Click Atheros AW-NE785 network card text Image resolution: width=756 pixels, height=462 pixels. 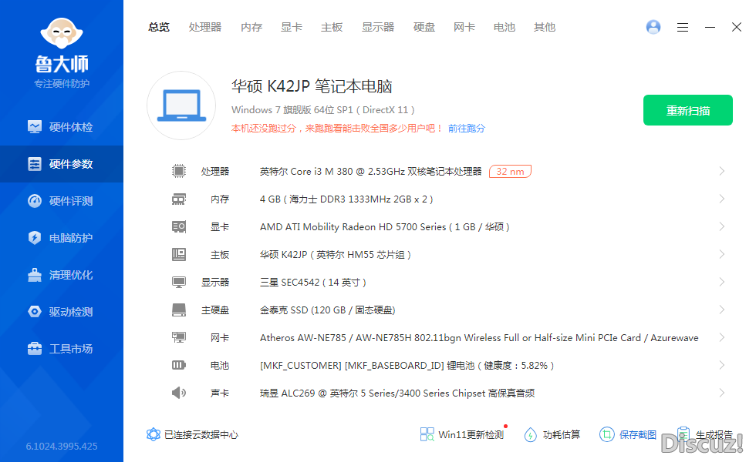tap(479, 338)
